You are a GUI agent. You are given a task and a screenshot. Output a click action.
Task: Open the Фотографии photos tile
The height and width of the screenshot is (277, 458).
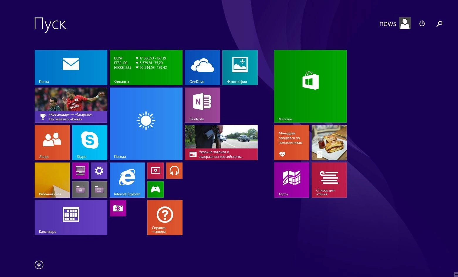coord(240,68)
